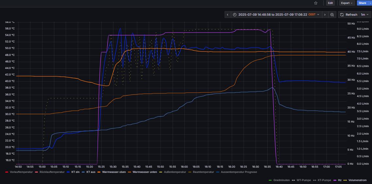The image size is (372, 184).
Task: Click the green Gradminuten legend color marker
Action: coord(270,180)
